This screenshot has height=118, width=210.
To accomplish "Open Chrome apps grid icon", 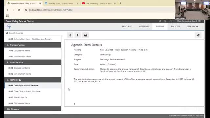I will tap(7, 16).
